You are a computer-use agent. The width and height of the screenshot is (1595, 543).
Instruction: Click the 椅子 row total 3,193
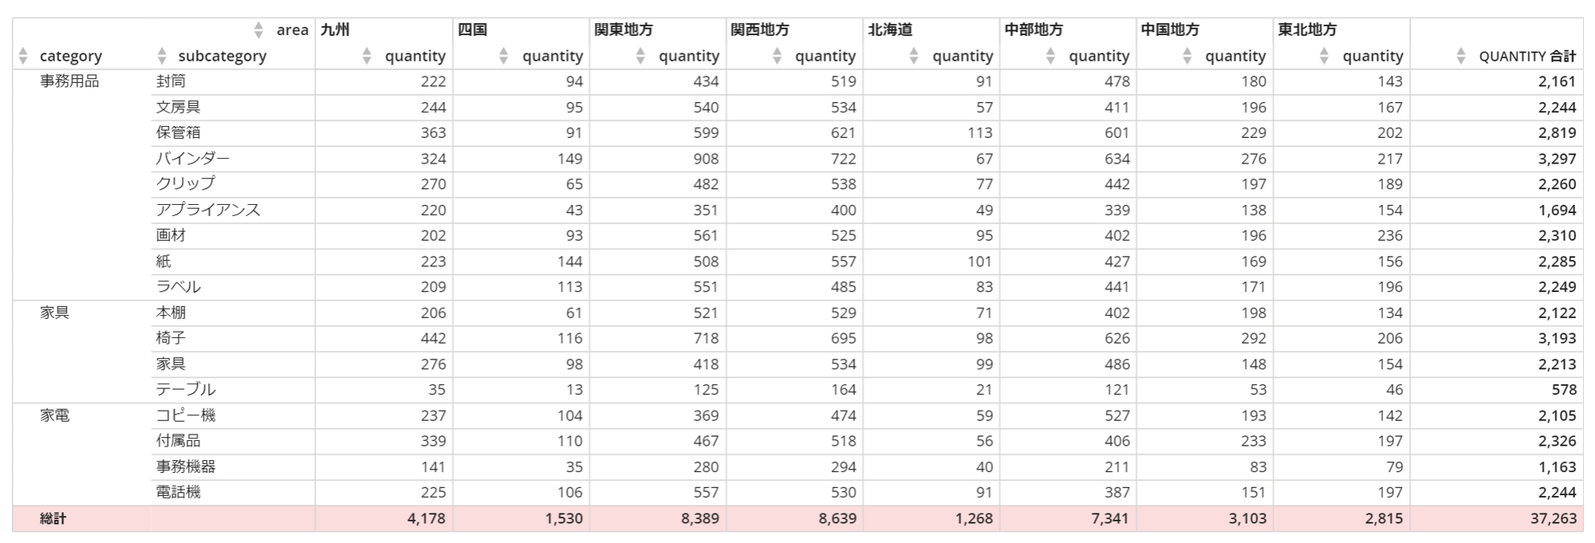point(1558,338)
